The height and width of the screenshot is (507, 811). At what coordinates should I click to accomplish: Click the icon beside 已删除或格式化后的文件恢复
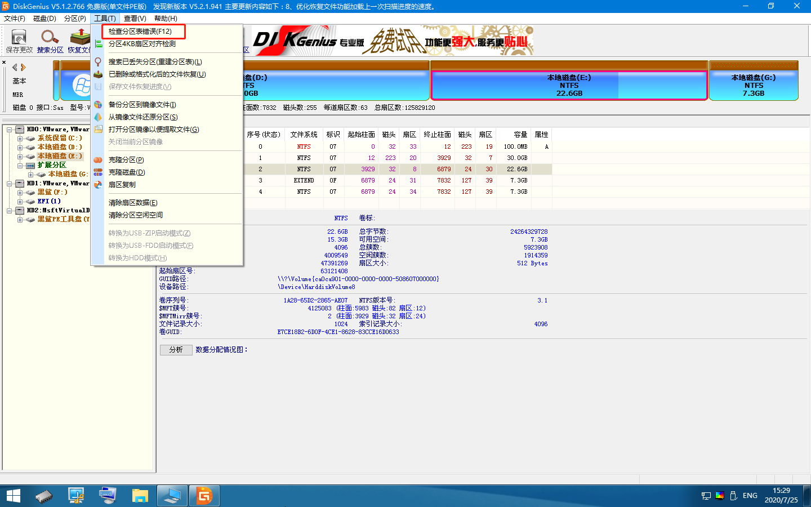coord(99,74)
